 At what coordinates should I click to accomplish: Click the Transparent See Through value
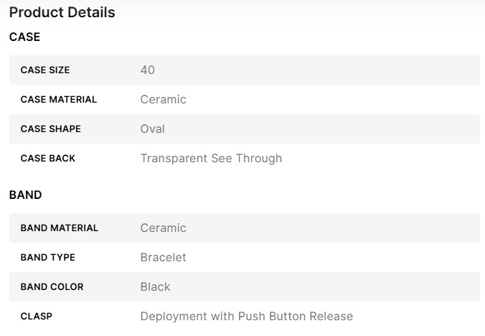211,159
